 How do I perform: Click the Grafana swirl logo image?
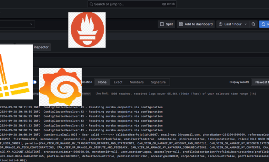(x=60, y=87)
